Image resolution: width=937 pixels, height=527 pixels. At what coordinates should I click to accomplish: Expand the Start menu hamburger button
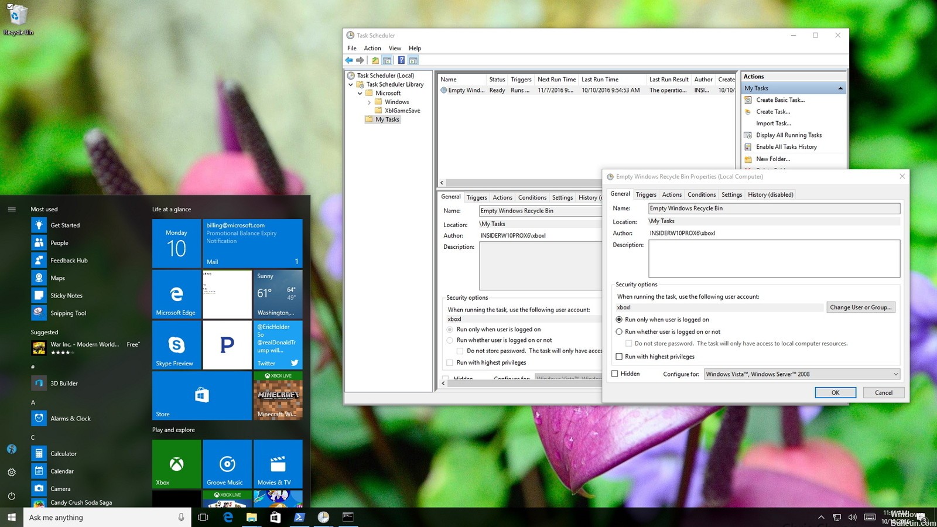12,209
